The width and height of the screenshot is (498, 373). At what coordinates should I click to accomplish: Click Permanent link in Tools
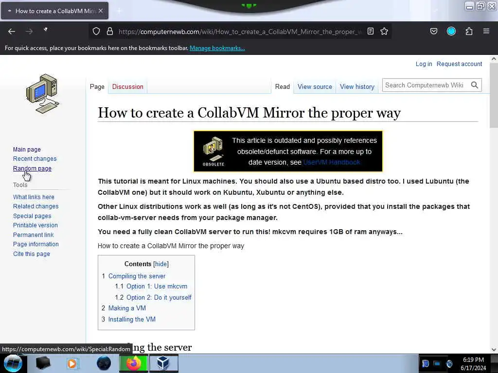34,235
